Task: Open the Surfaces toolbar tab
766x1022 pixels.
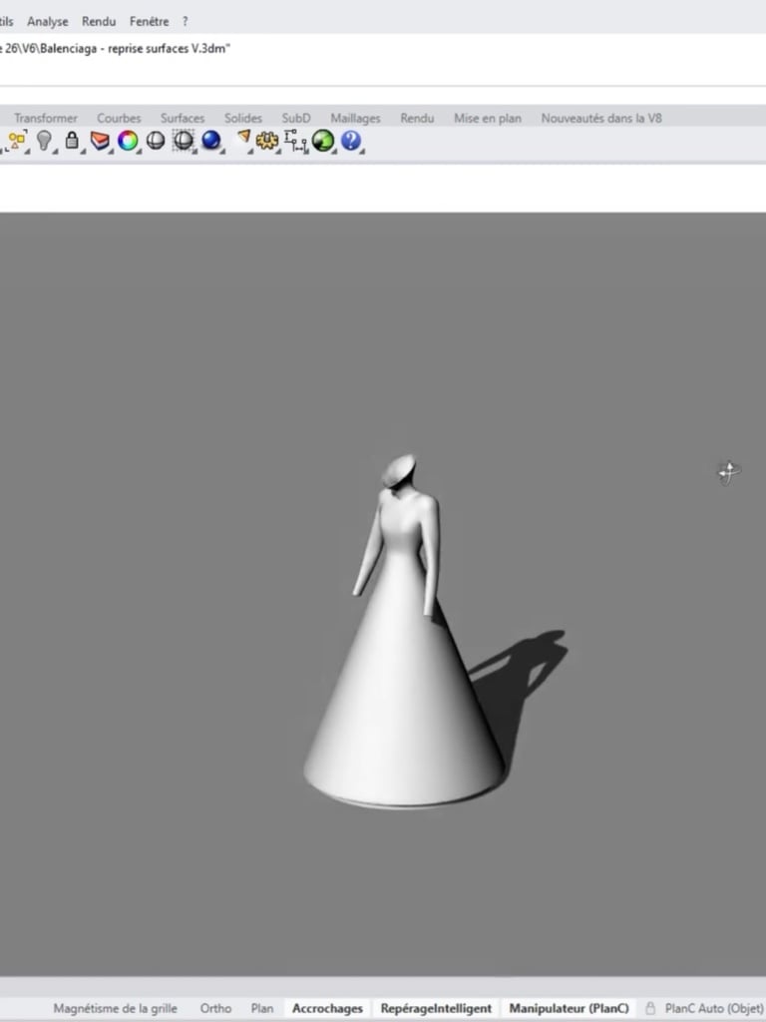Action: coord(183,118)
